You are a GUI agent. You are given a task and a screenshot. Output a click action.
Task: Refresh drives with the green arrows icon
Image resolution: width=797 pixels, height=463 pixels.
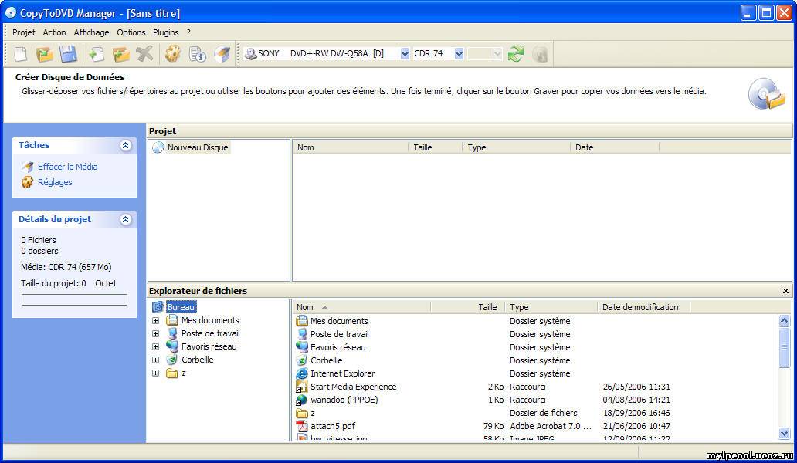[515, 54]
